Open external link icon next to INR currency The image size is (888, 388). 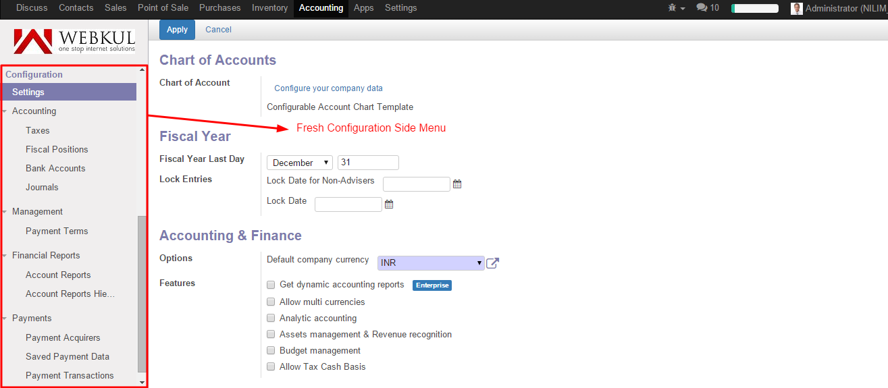493,263
